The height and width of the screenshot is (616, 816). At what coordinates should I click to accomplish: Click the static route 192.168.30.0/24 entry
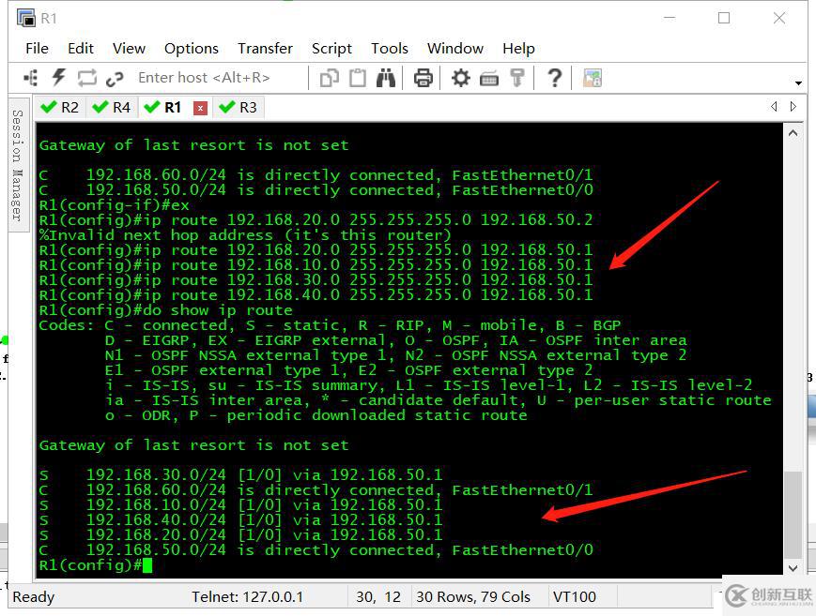241,474
